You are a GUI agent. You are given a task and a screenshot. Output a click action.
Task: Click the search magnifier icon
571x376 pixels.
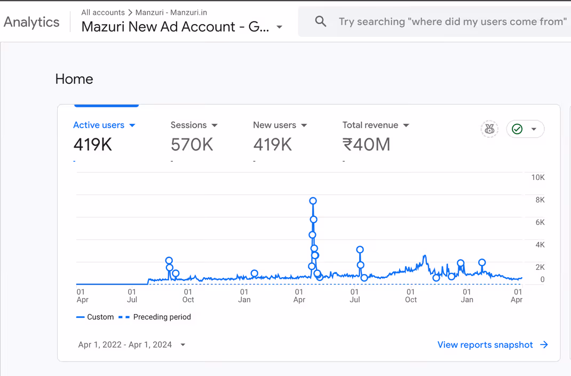321,21
